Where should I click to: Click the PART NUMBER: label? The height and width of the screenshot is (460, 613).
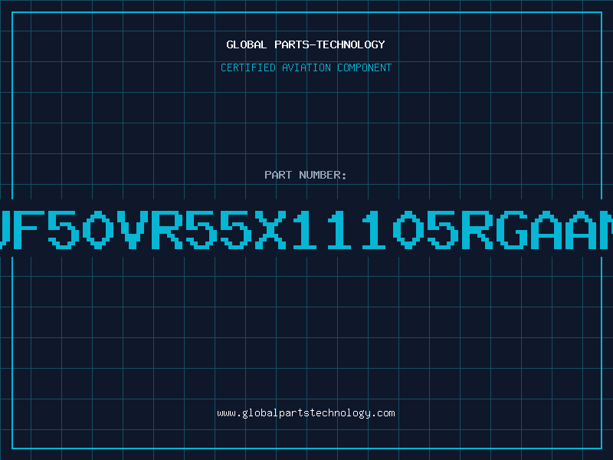306,175
